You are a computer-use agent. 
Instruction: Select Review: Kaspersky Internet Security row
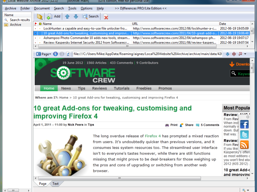coord(142,43)
